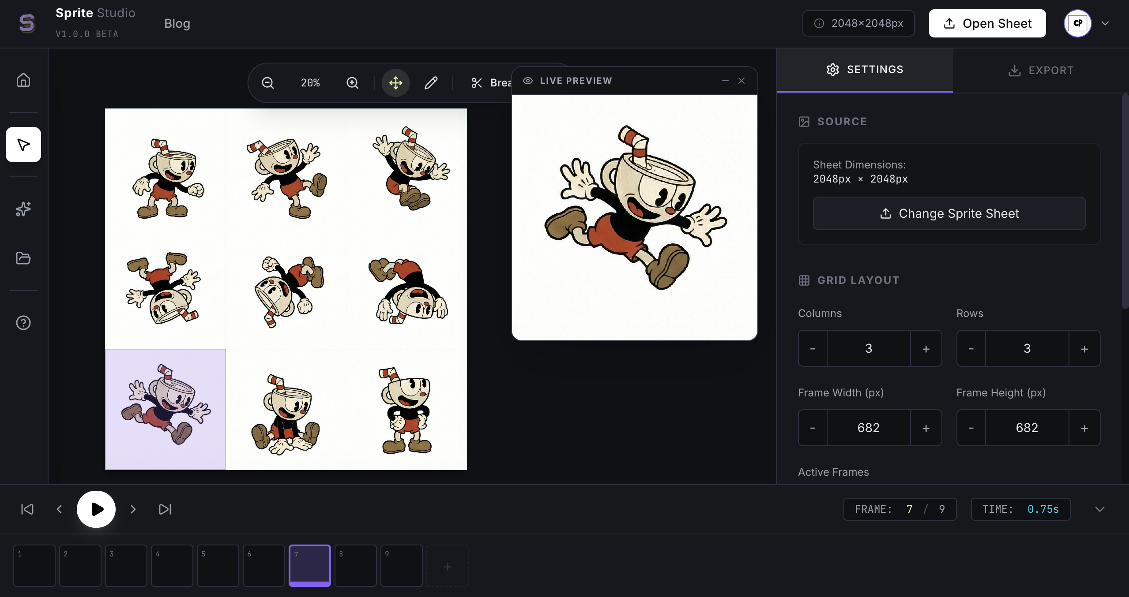Increase Columns using the plus stepper
This screenshot has height=597, width=1129.
[x=926, y=348]
